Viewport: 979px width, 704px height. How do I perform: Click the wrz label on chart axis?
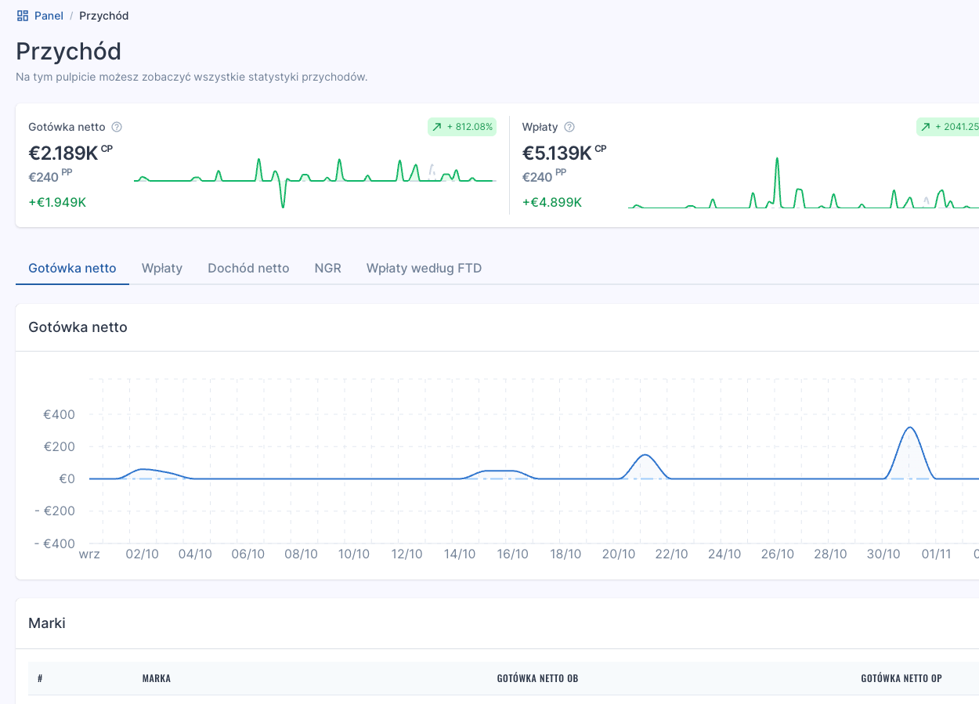[x=89, y=554]
